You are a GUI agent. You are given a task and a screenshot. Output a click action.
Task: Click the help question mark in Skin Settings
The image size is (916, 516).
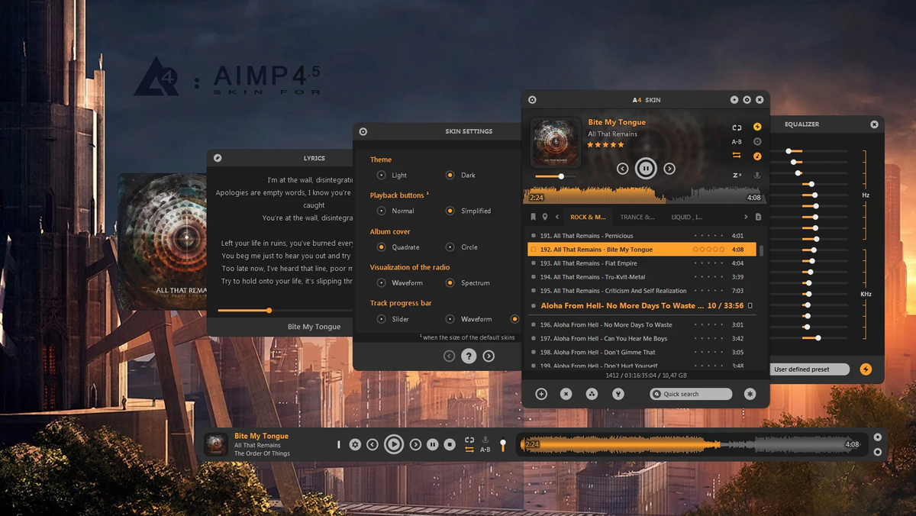tap(469, 356)
